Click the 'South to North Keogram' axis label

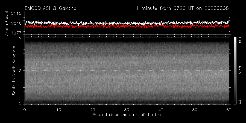pos(14,71)
